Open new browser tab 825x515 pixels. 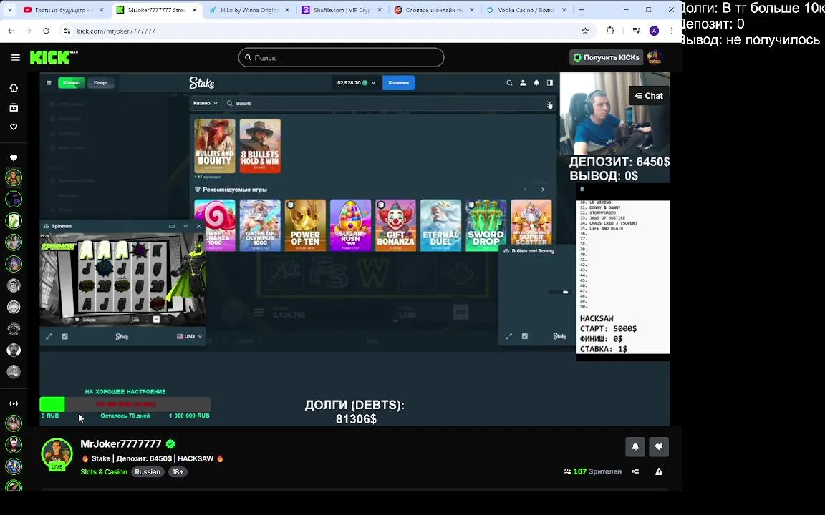point(582,10)
